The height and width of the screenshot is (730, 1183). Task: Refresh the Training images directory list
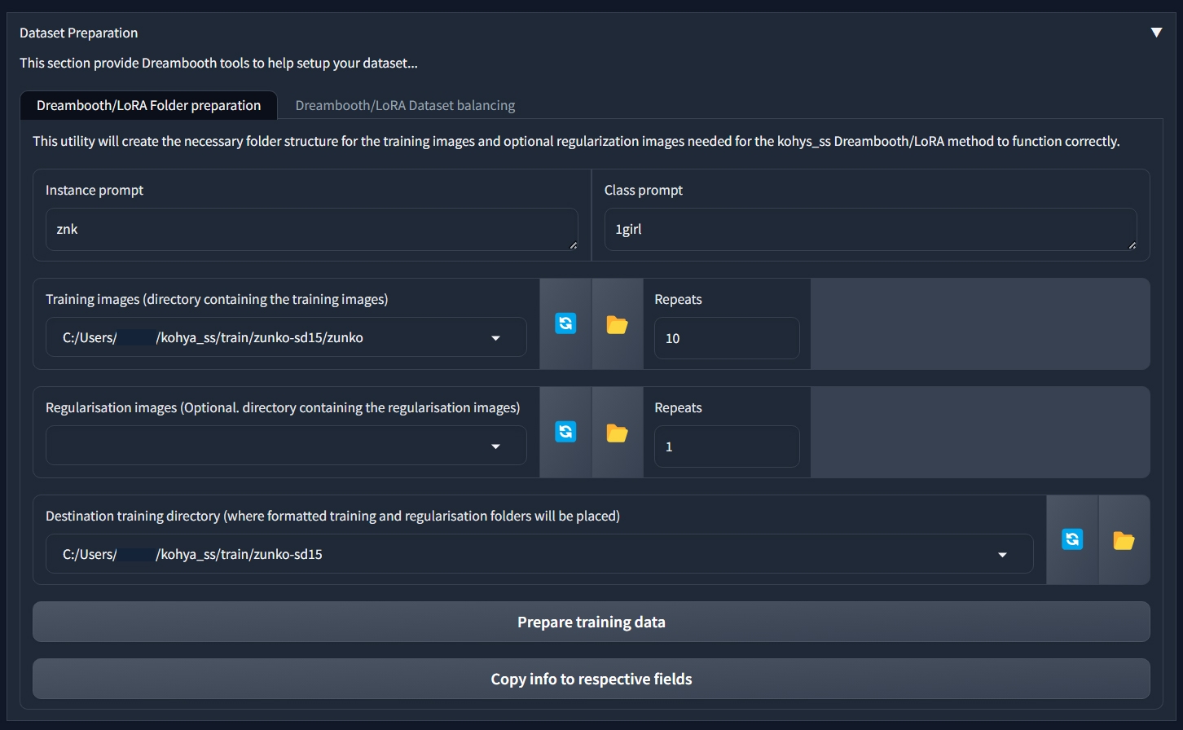pyautogui.click(x=565, y=323)
